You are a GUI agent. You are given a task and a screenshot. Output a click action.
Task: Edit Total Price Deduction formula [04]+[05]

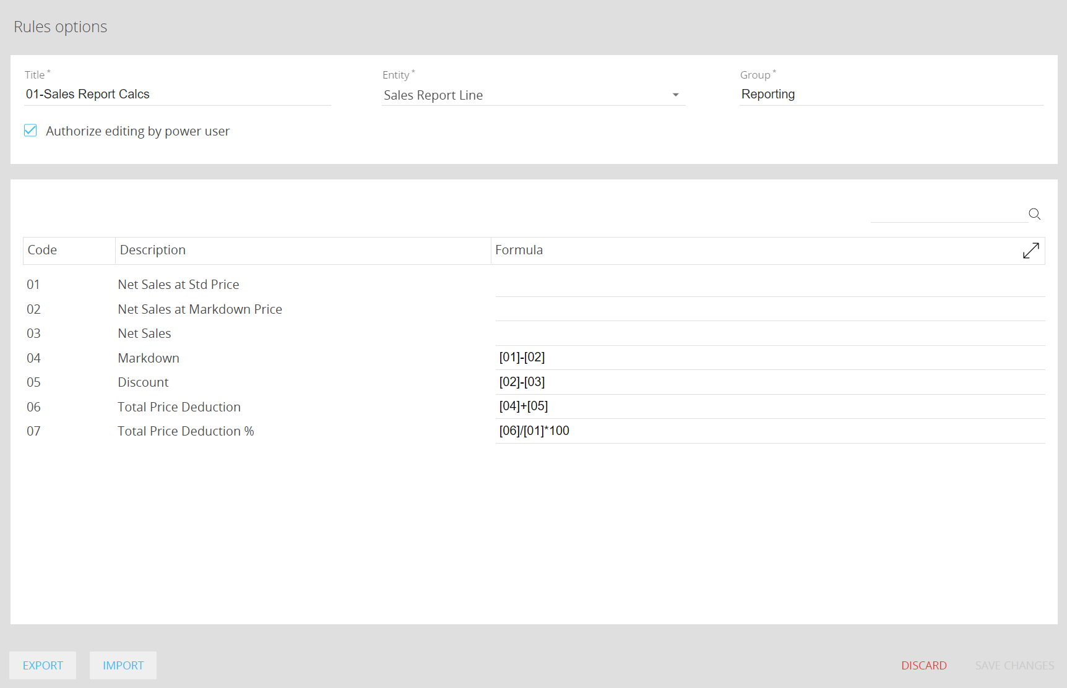(769, 406)
